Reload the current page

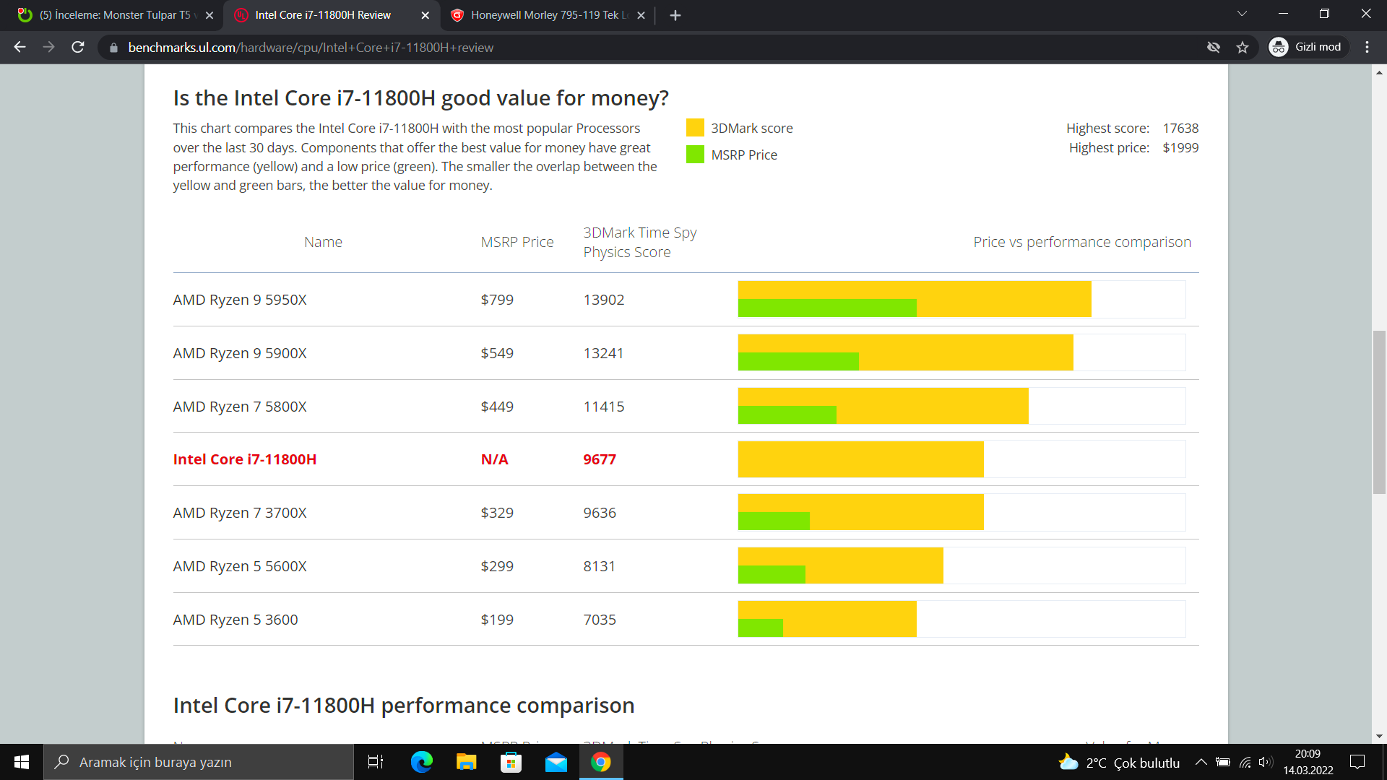pyautogui.click(x=78, y=47)
